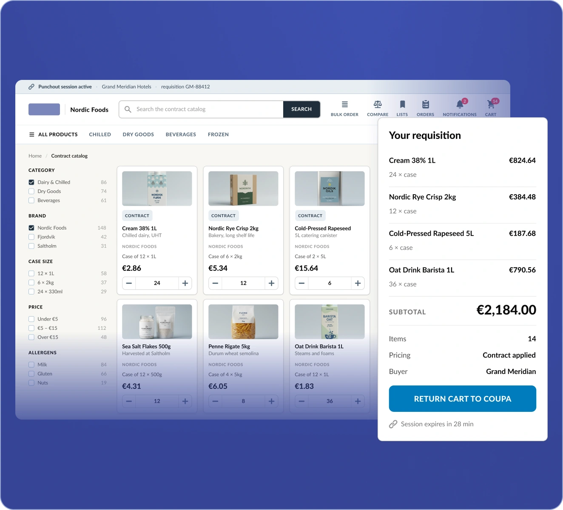Check the 6 × 2kg case size

pos(31,283)
